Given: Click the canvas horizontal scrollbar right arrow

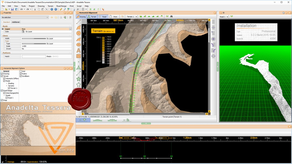Looking at the screenshot, I should [206, 114].
